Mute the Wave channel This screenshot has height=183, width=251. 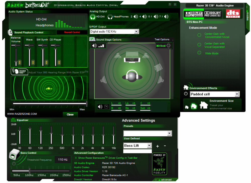(33, 62)
